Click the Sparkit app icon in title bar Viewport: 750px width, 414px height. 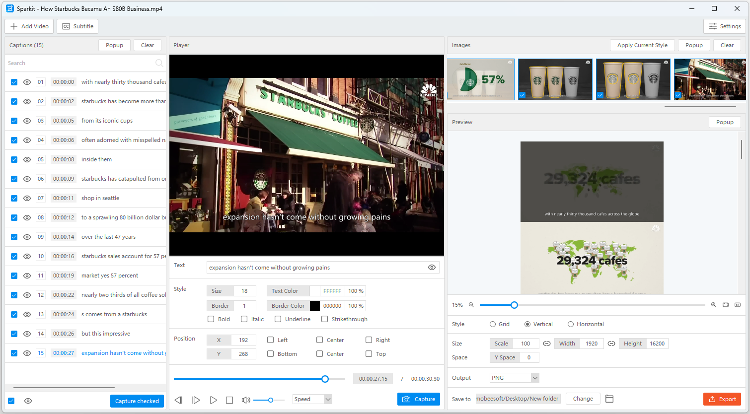9,8
